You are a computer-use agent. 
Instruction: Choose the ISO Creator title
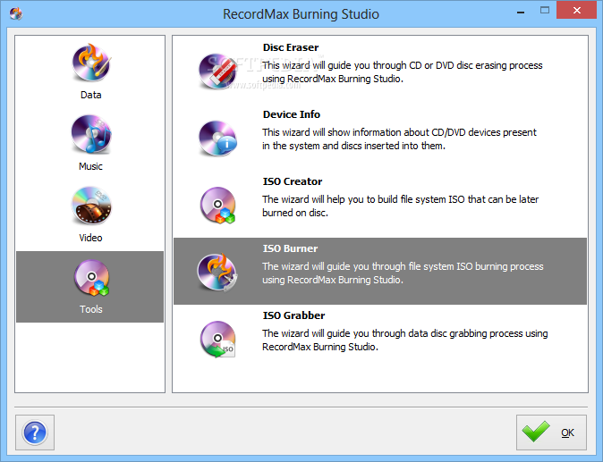[293, 181]
